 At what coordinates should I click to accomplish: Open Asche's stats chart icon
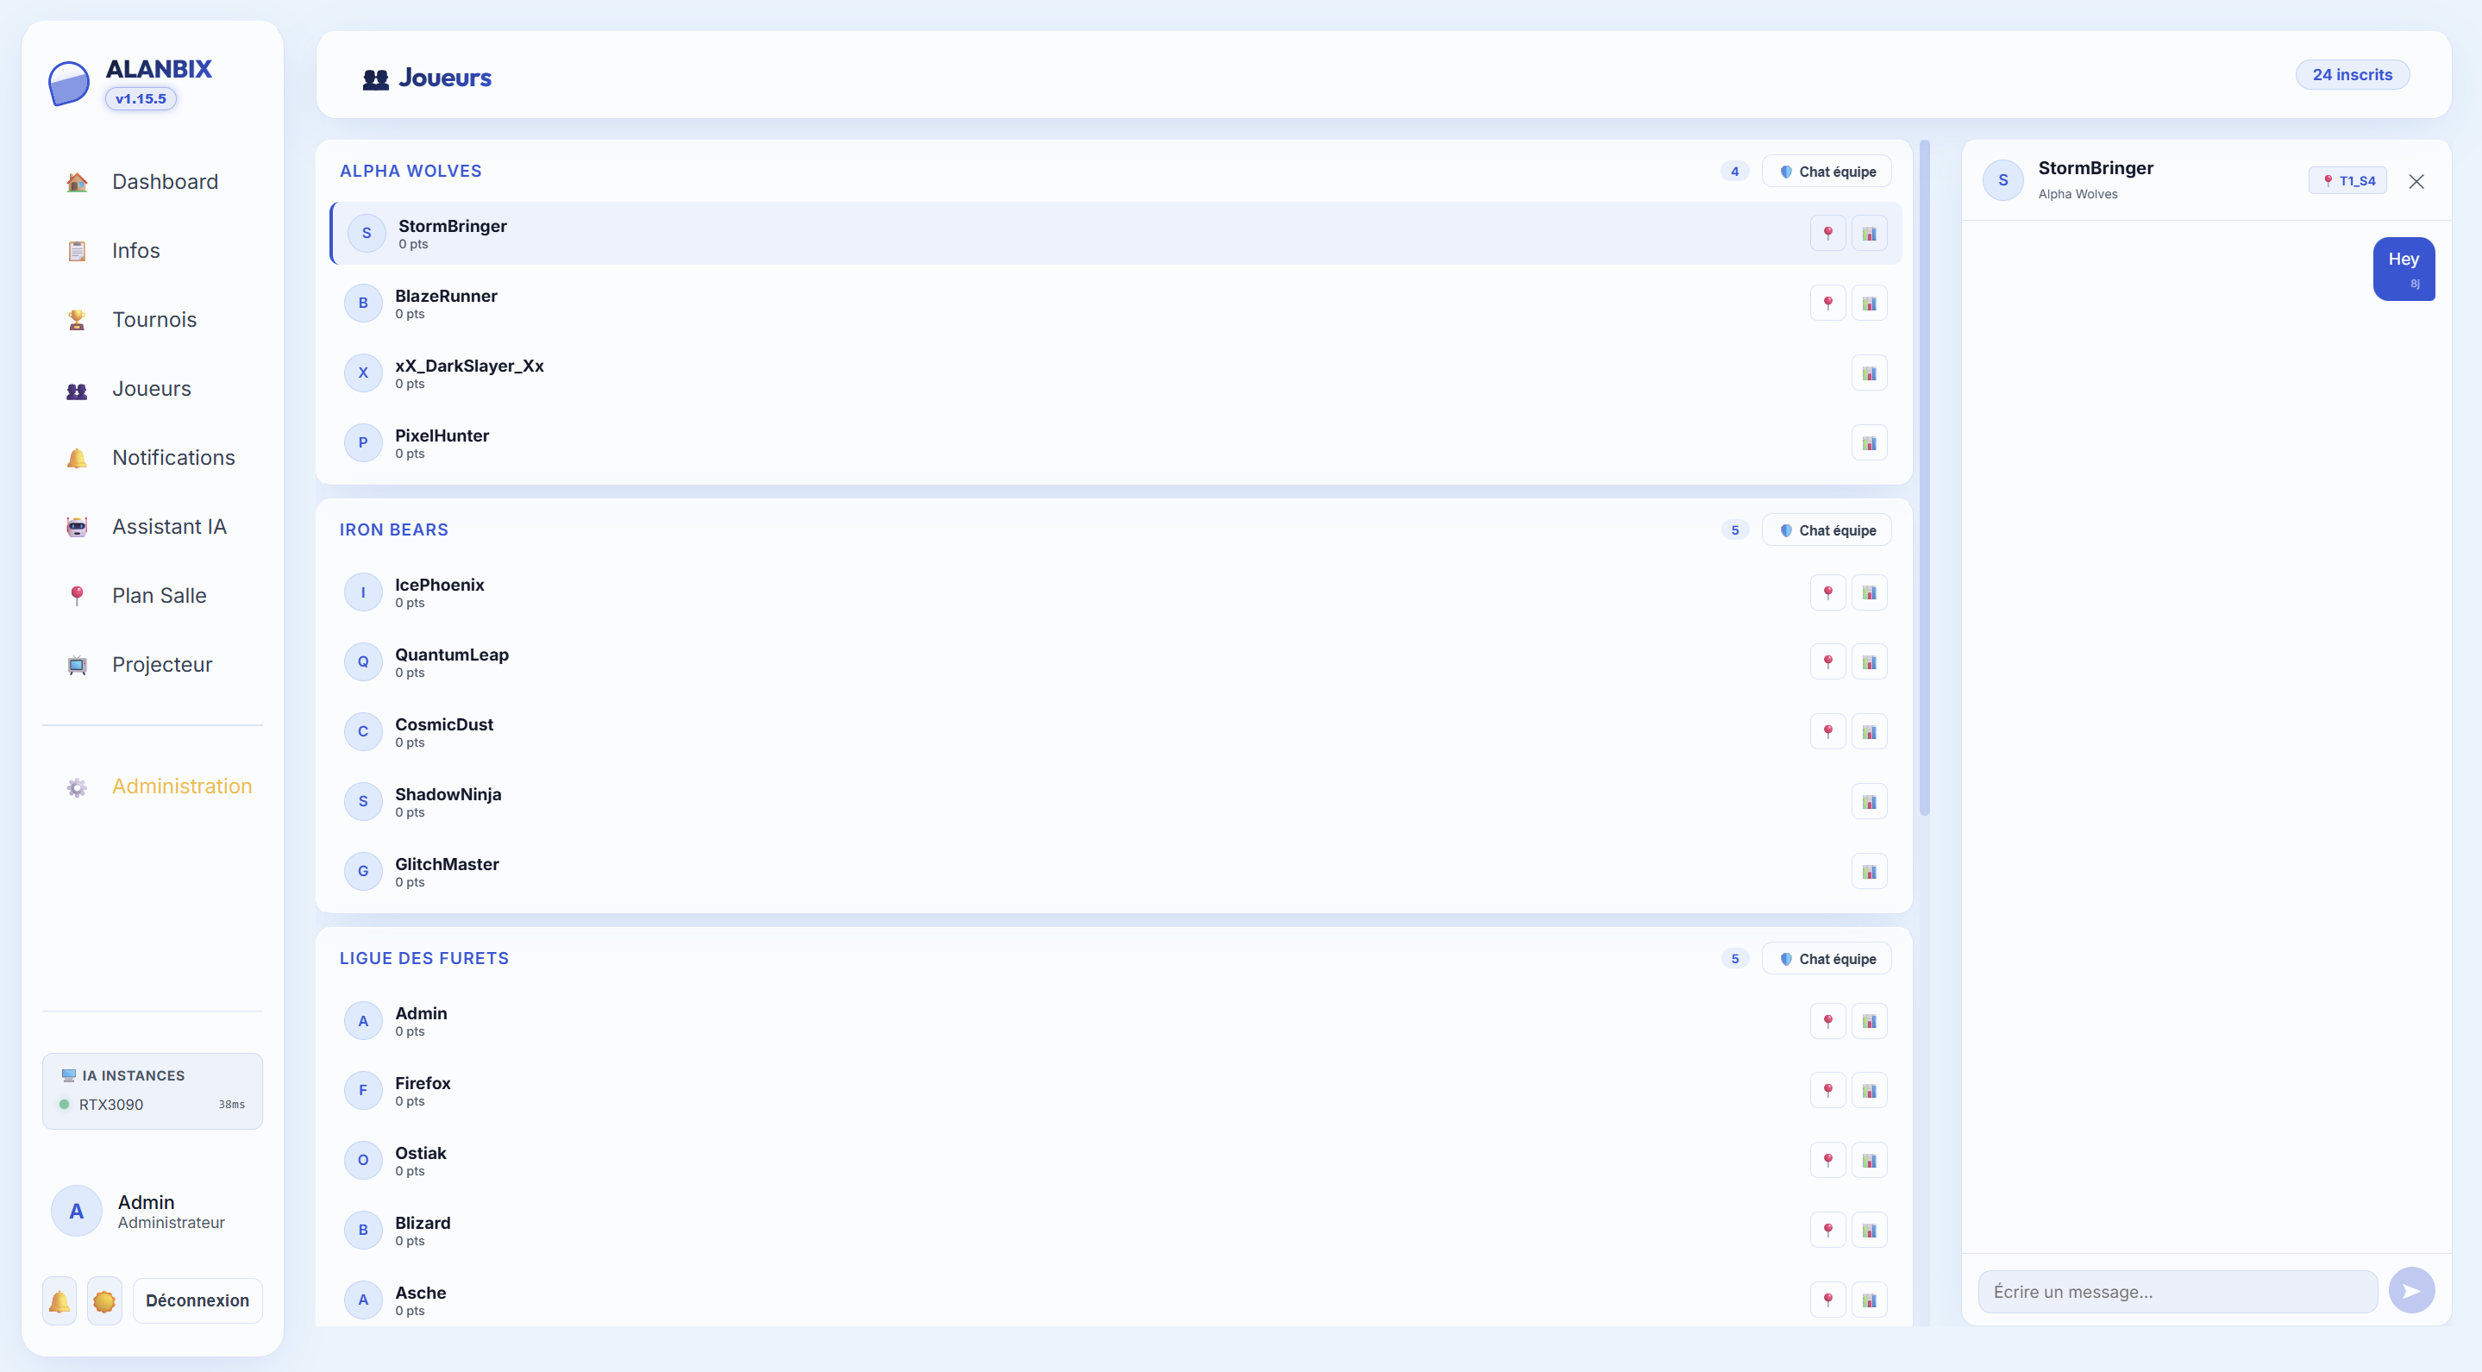(x=1869, y=1300)
